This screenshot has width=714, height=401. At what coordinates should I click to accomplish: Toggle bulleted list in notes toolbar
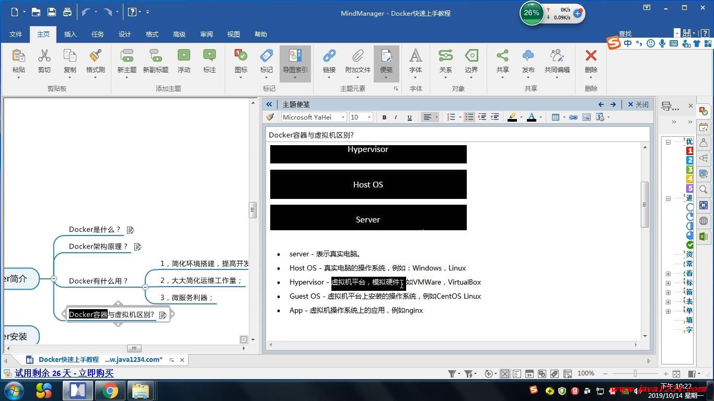click(x=469, y=117)
